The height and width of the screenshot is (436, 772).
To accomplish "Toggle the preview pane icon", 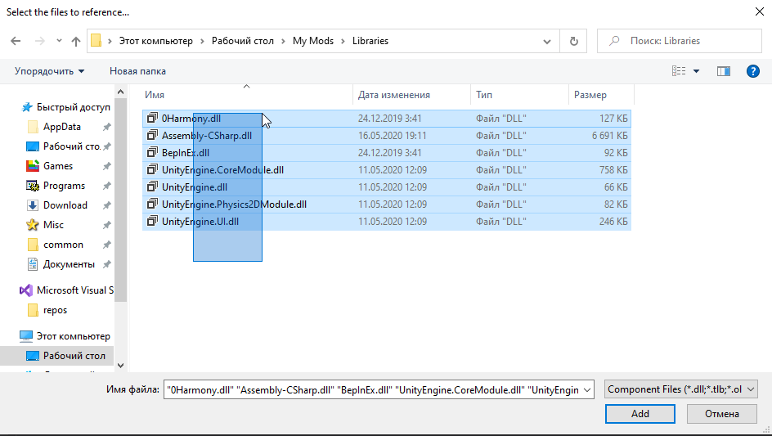I will point(723,71).
